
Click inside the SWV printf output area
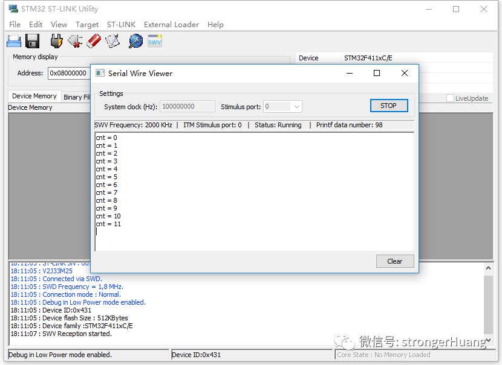pos(255,192)
